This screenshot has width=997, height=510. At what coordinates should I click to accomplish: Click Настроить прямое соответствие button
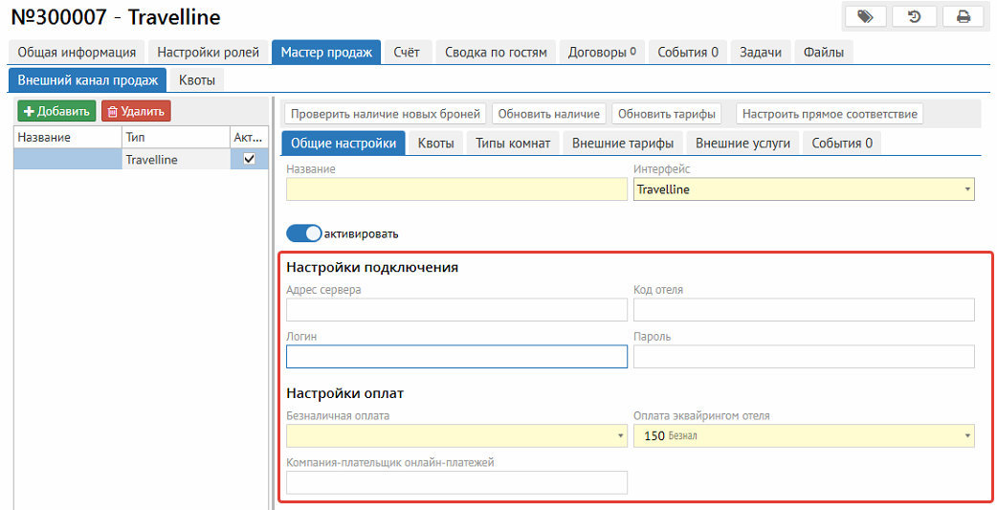(830, 114)
